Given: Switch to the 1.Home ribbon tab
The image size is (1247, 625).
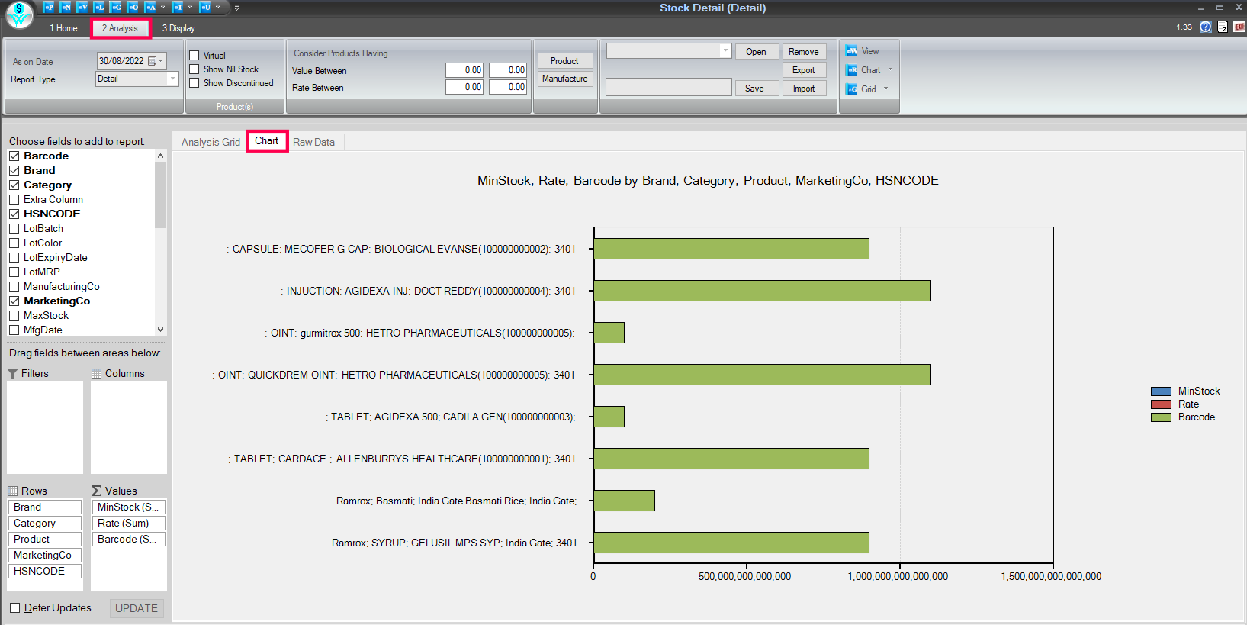Looking at the screenshot, I should point(63,28).
